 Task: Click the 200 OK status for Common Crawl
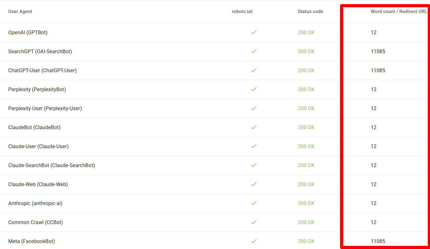click(x=306, y=222)
